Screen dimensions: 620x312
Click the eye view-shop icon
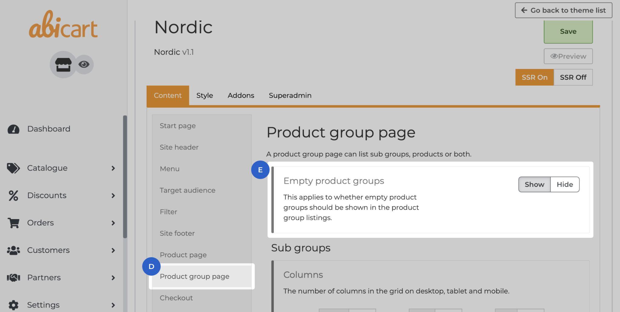84,64
